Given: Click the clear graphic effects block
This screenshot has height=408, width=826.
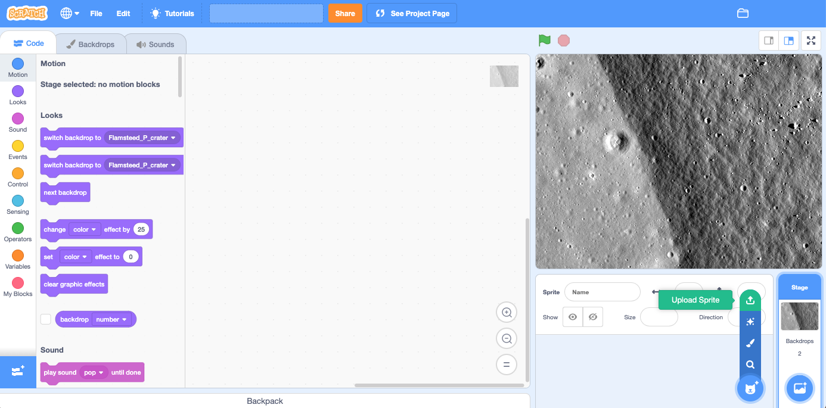Looking at the screenshot, I should [x=74, y=284].
